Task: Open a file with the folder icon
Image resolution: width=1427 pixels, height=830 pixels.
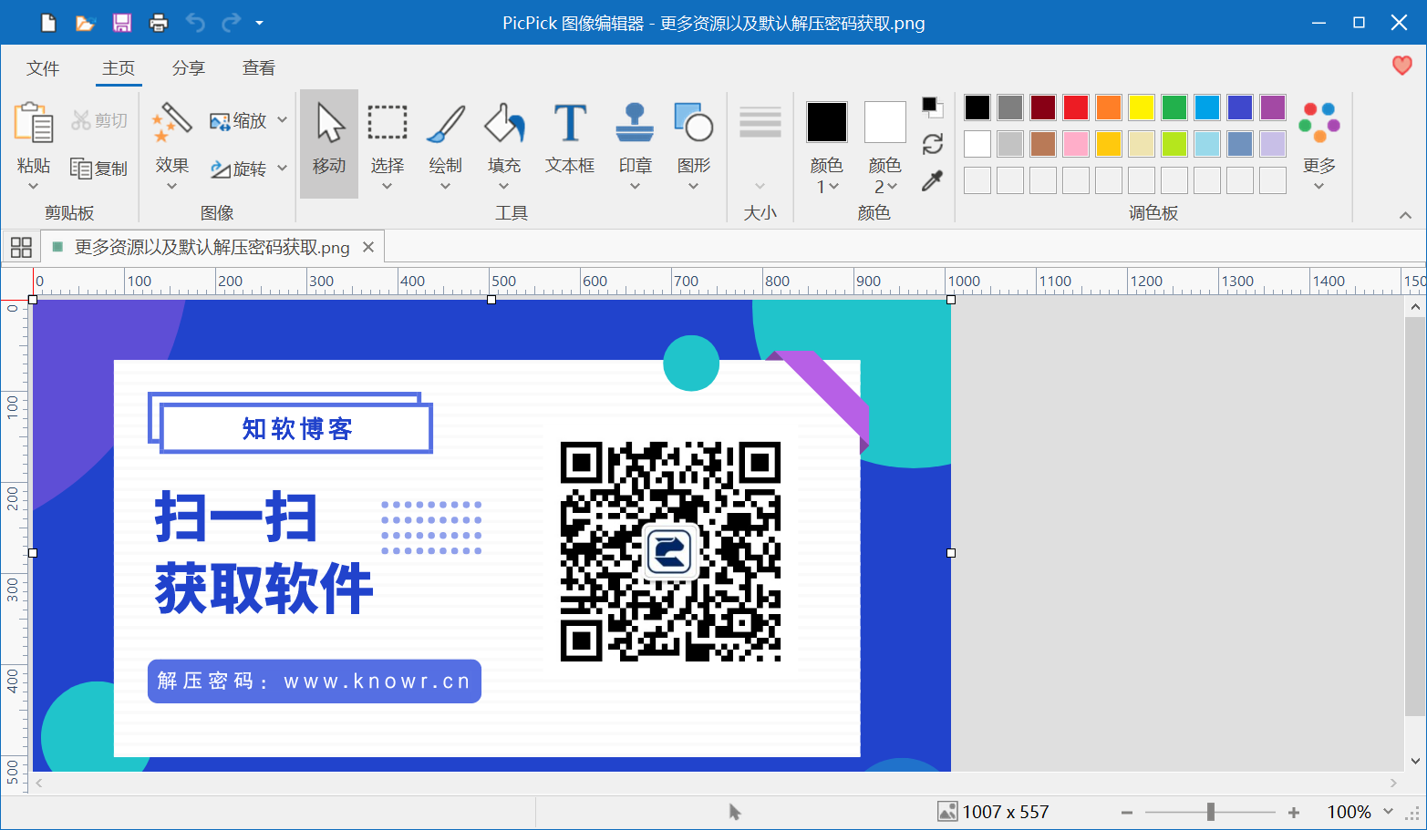Action: 85,23
